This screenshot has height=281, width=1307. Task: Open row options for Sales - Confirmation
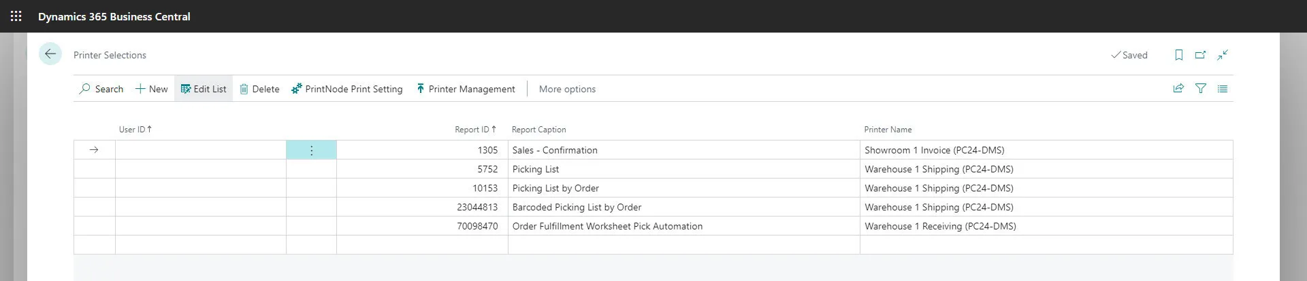click(311, 150)
